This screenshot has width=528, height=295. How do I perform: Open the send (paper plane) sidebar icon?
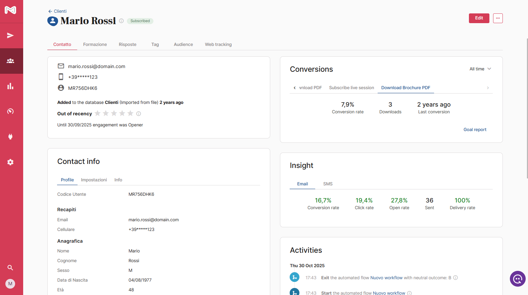pyautogui.click(x=10, y=36)
